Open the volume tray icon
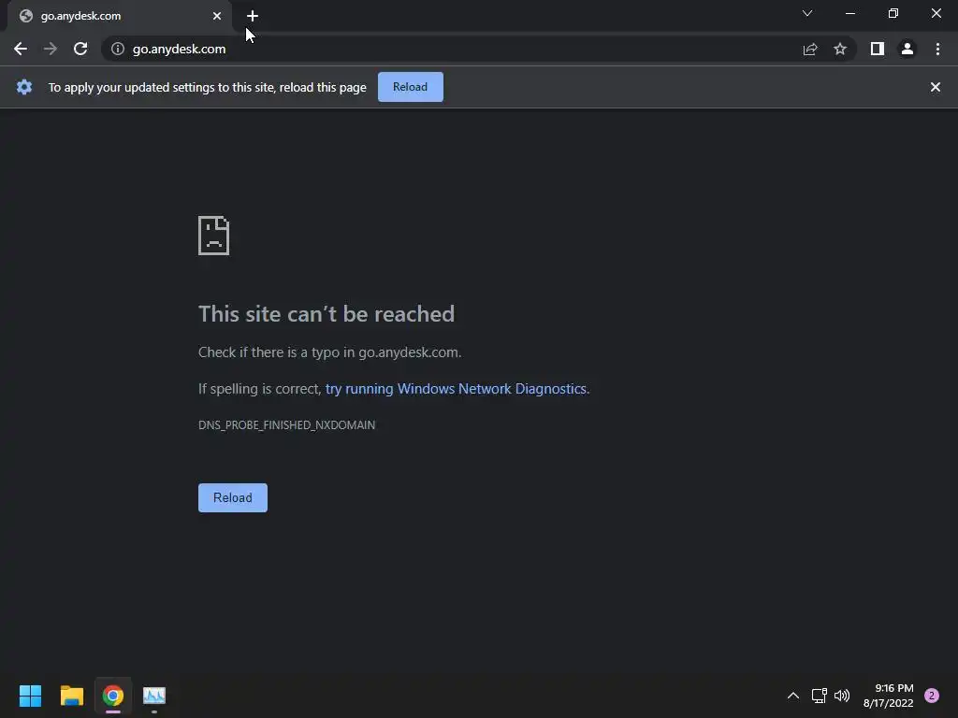 click(x=842, y=696)
